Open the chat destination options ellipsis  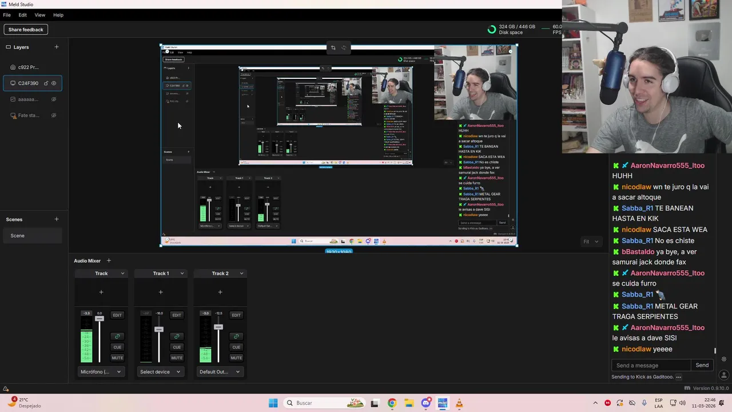pos(679,377)
